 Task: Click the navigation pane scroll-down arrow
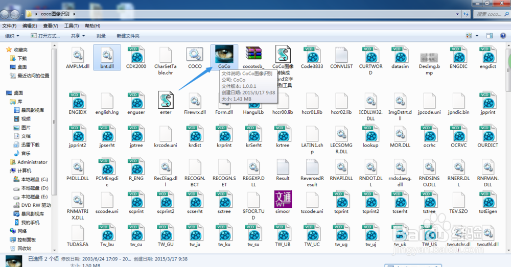pos(55,250)
